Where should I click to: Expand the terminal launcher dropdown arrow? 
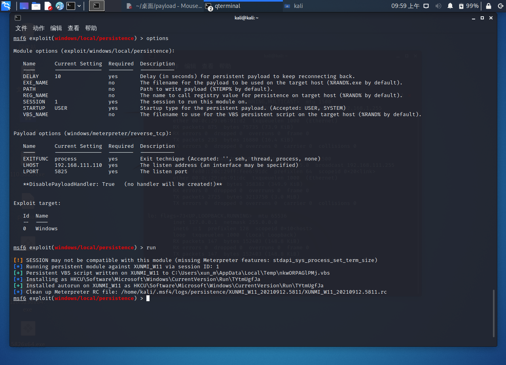point(80,6)
